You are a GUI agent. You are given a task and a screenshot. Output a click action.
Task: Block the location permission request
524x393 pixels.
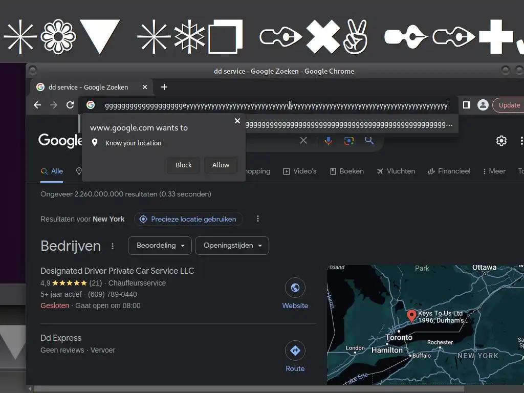click(184, 165)
